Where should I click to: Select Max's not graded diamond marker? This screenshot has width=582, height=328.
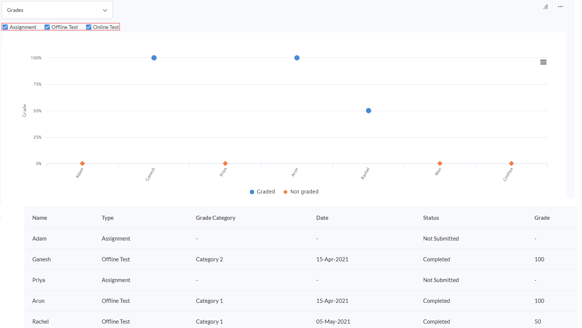440,163
